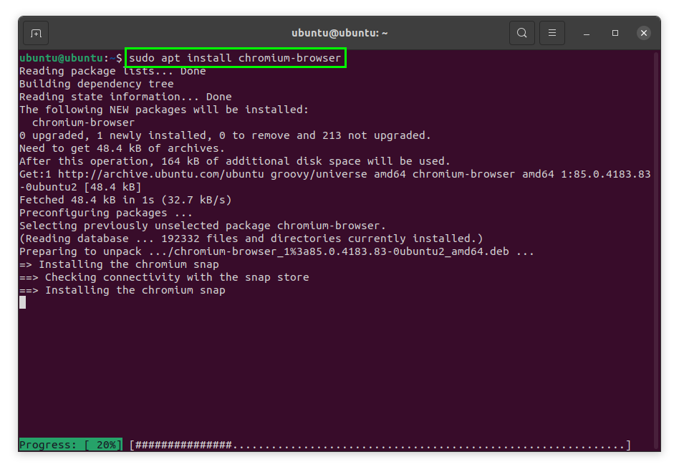Click the 'Progress: [ 20%]' indicator

[x=71, y=445]
